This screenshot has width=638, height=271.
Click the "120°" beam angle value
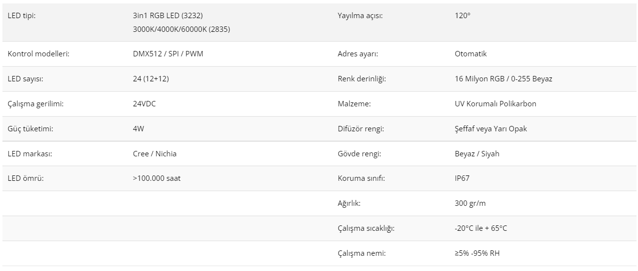(x=463, y=16)
